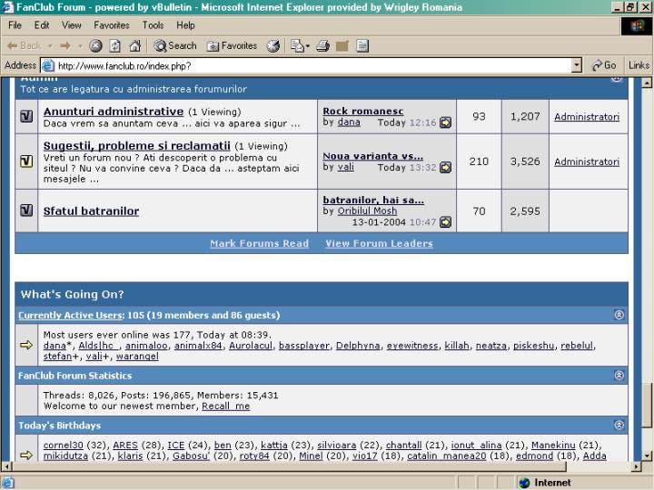Open the Noua varianta vs... thread
The height and width of the screenshot is (490, 654).
(373, 156)
